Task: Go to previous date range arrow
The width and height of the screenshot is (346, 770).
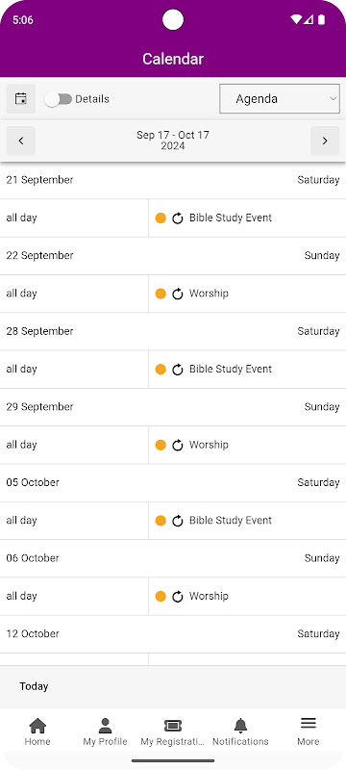Action: click(x=20, y=141)
